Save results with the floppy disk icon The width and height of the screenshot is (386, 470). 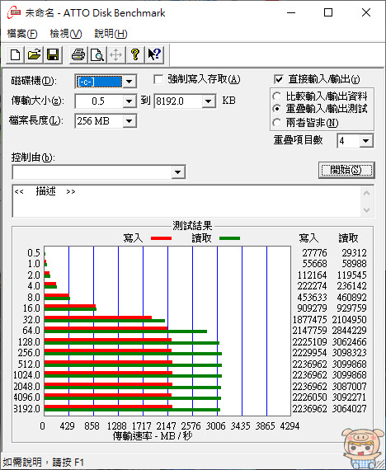click(53, 55)
